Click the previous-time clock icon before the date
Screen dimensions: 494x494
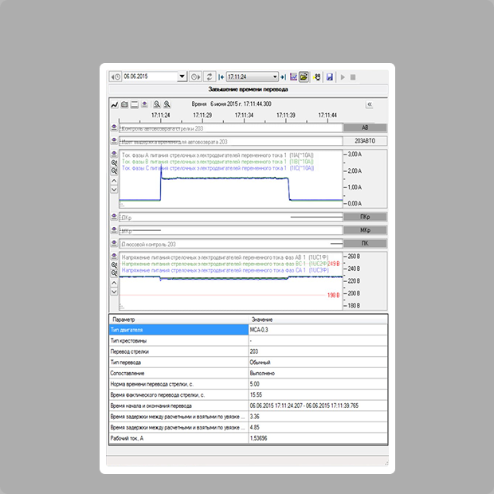(x=116, y=76)
